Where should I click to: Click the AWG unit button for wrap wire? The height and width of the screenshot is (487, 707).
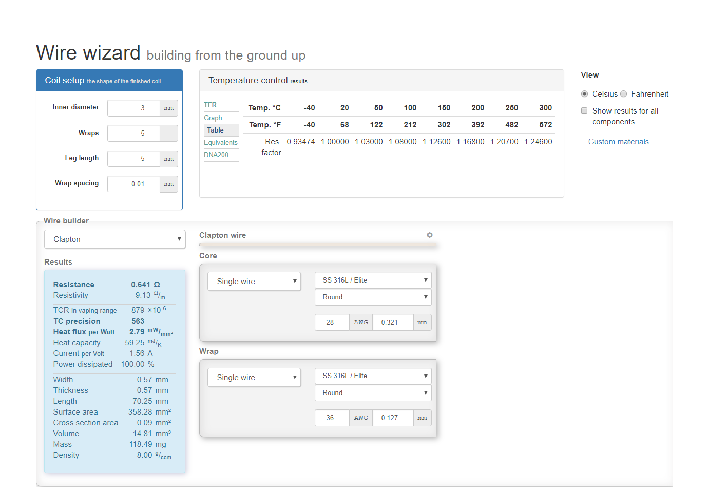(x=361, y=418)
